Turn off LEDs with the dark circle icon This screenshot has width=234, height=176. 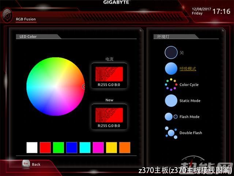[x=171, y=52]
